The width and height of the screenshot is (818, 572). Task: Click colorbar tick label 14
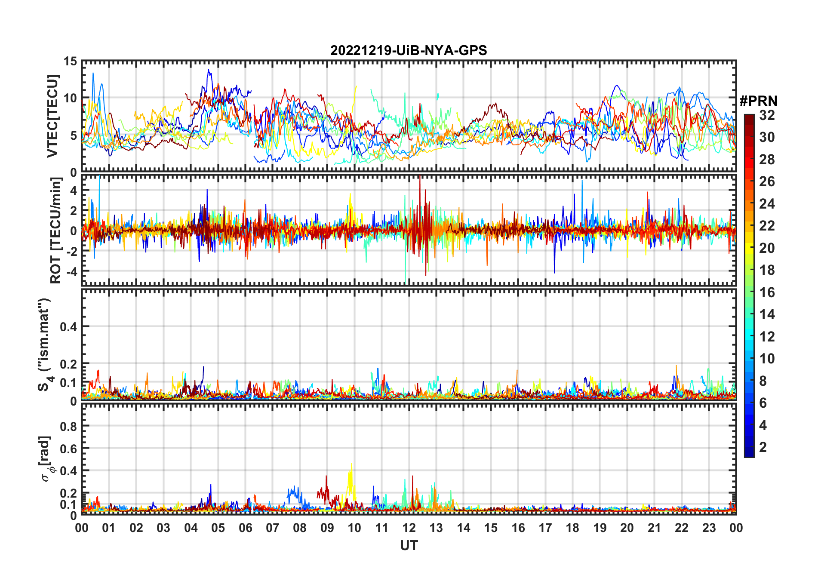point(767,314)
